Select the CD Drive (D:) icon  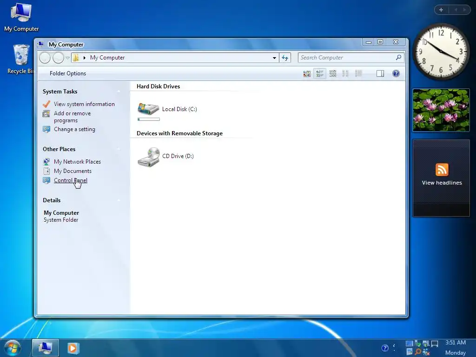148,157
